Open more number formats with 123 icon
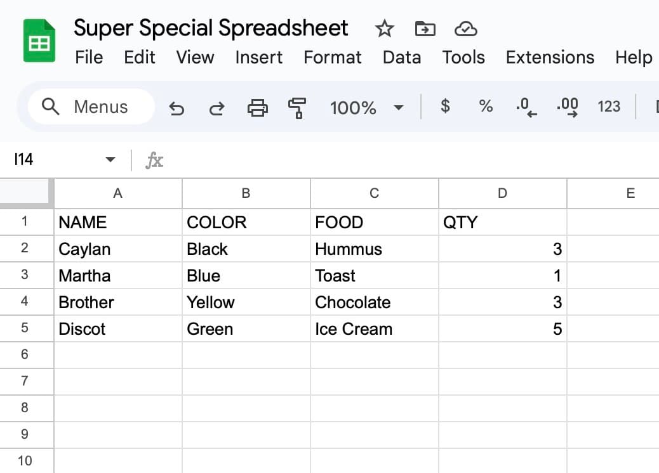The width and height of the screenshot is (659, 473). pos(608,107)
